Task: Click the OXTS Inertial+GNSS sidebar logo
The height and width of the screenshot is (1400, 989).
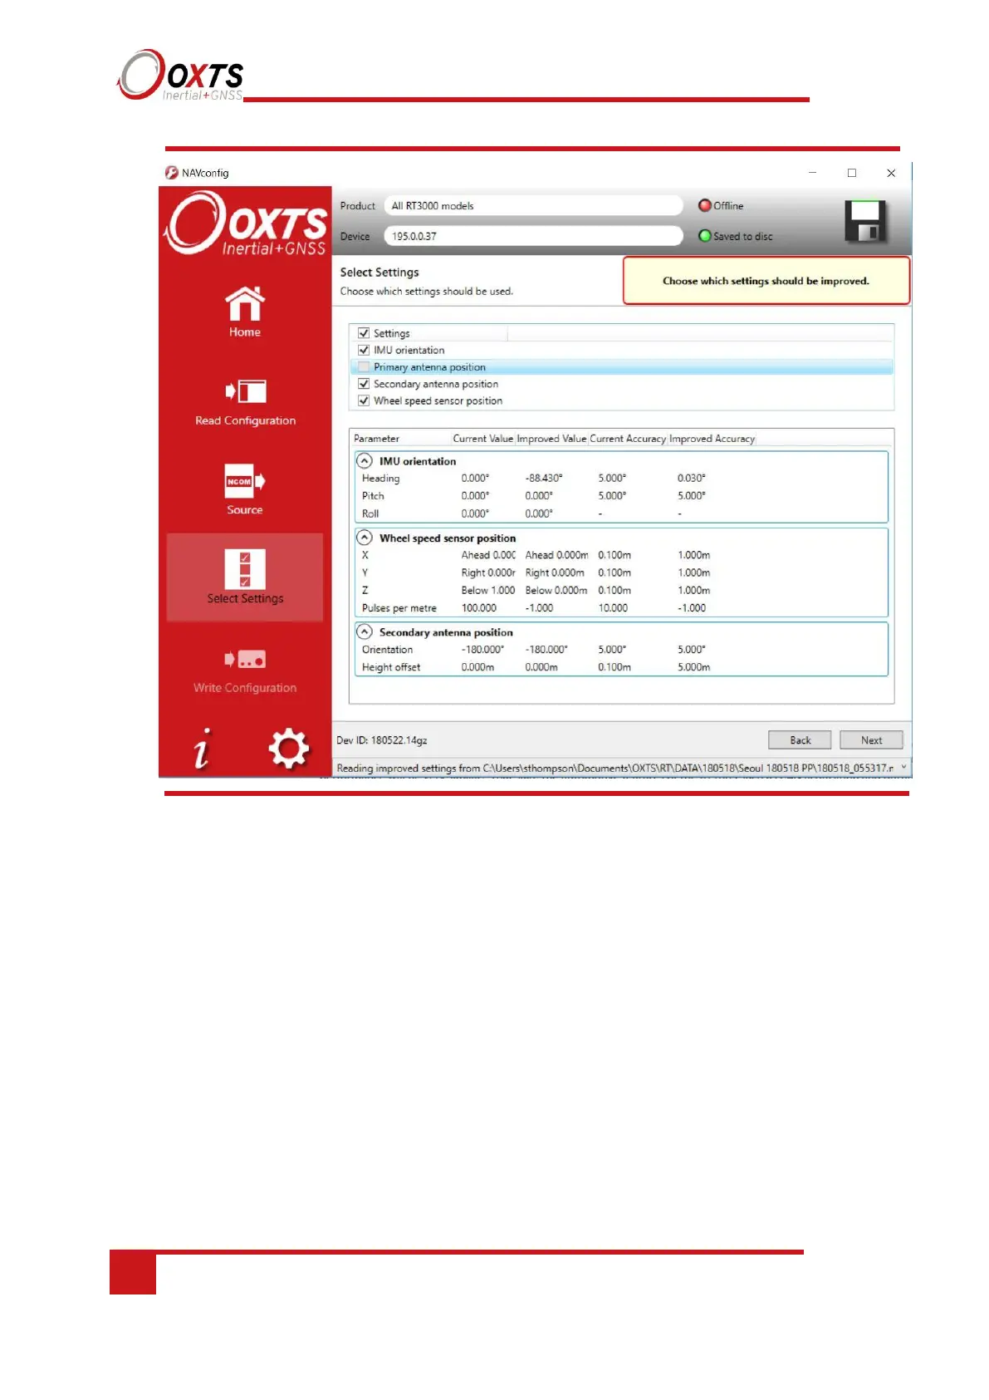Action: (x=247, y=223)
